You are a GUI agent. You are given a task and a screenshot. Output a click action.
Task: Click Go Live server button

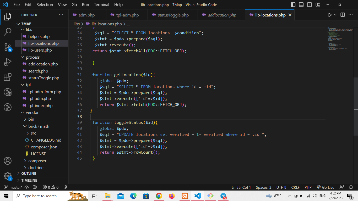click(326, 187)
